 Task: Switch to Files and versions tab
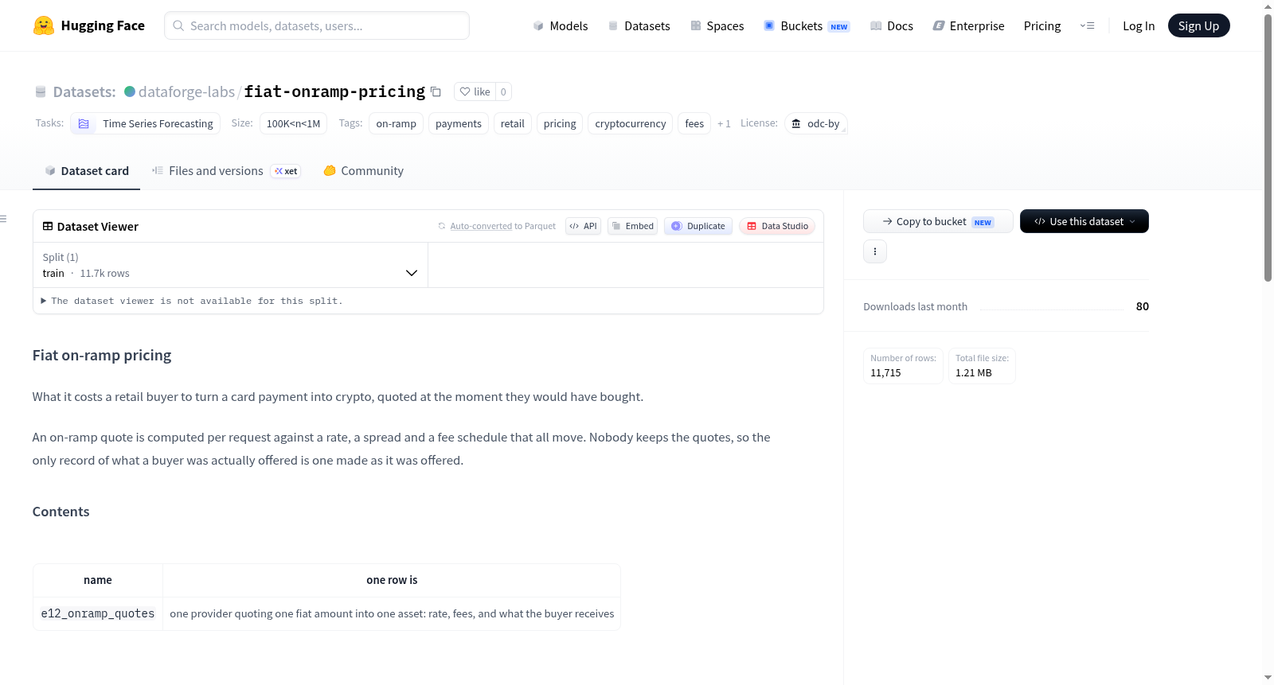[x=226, y=171]
